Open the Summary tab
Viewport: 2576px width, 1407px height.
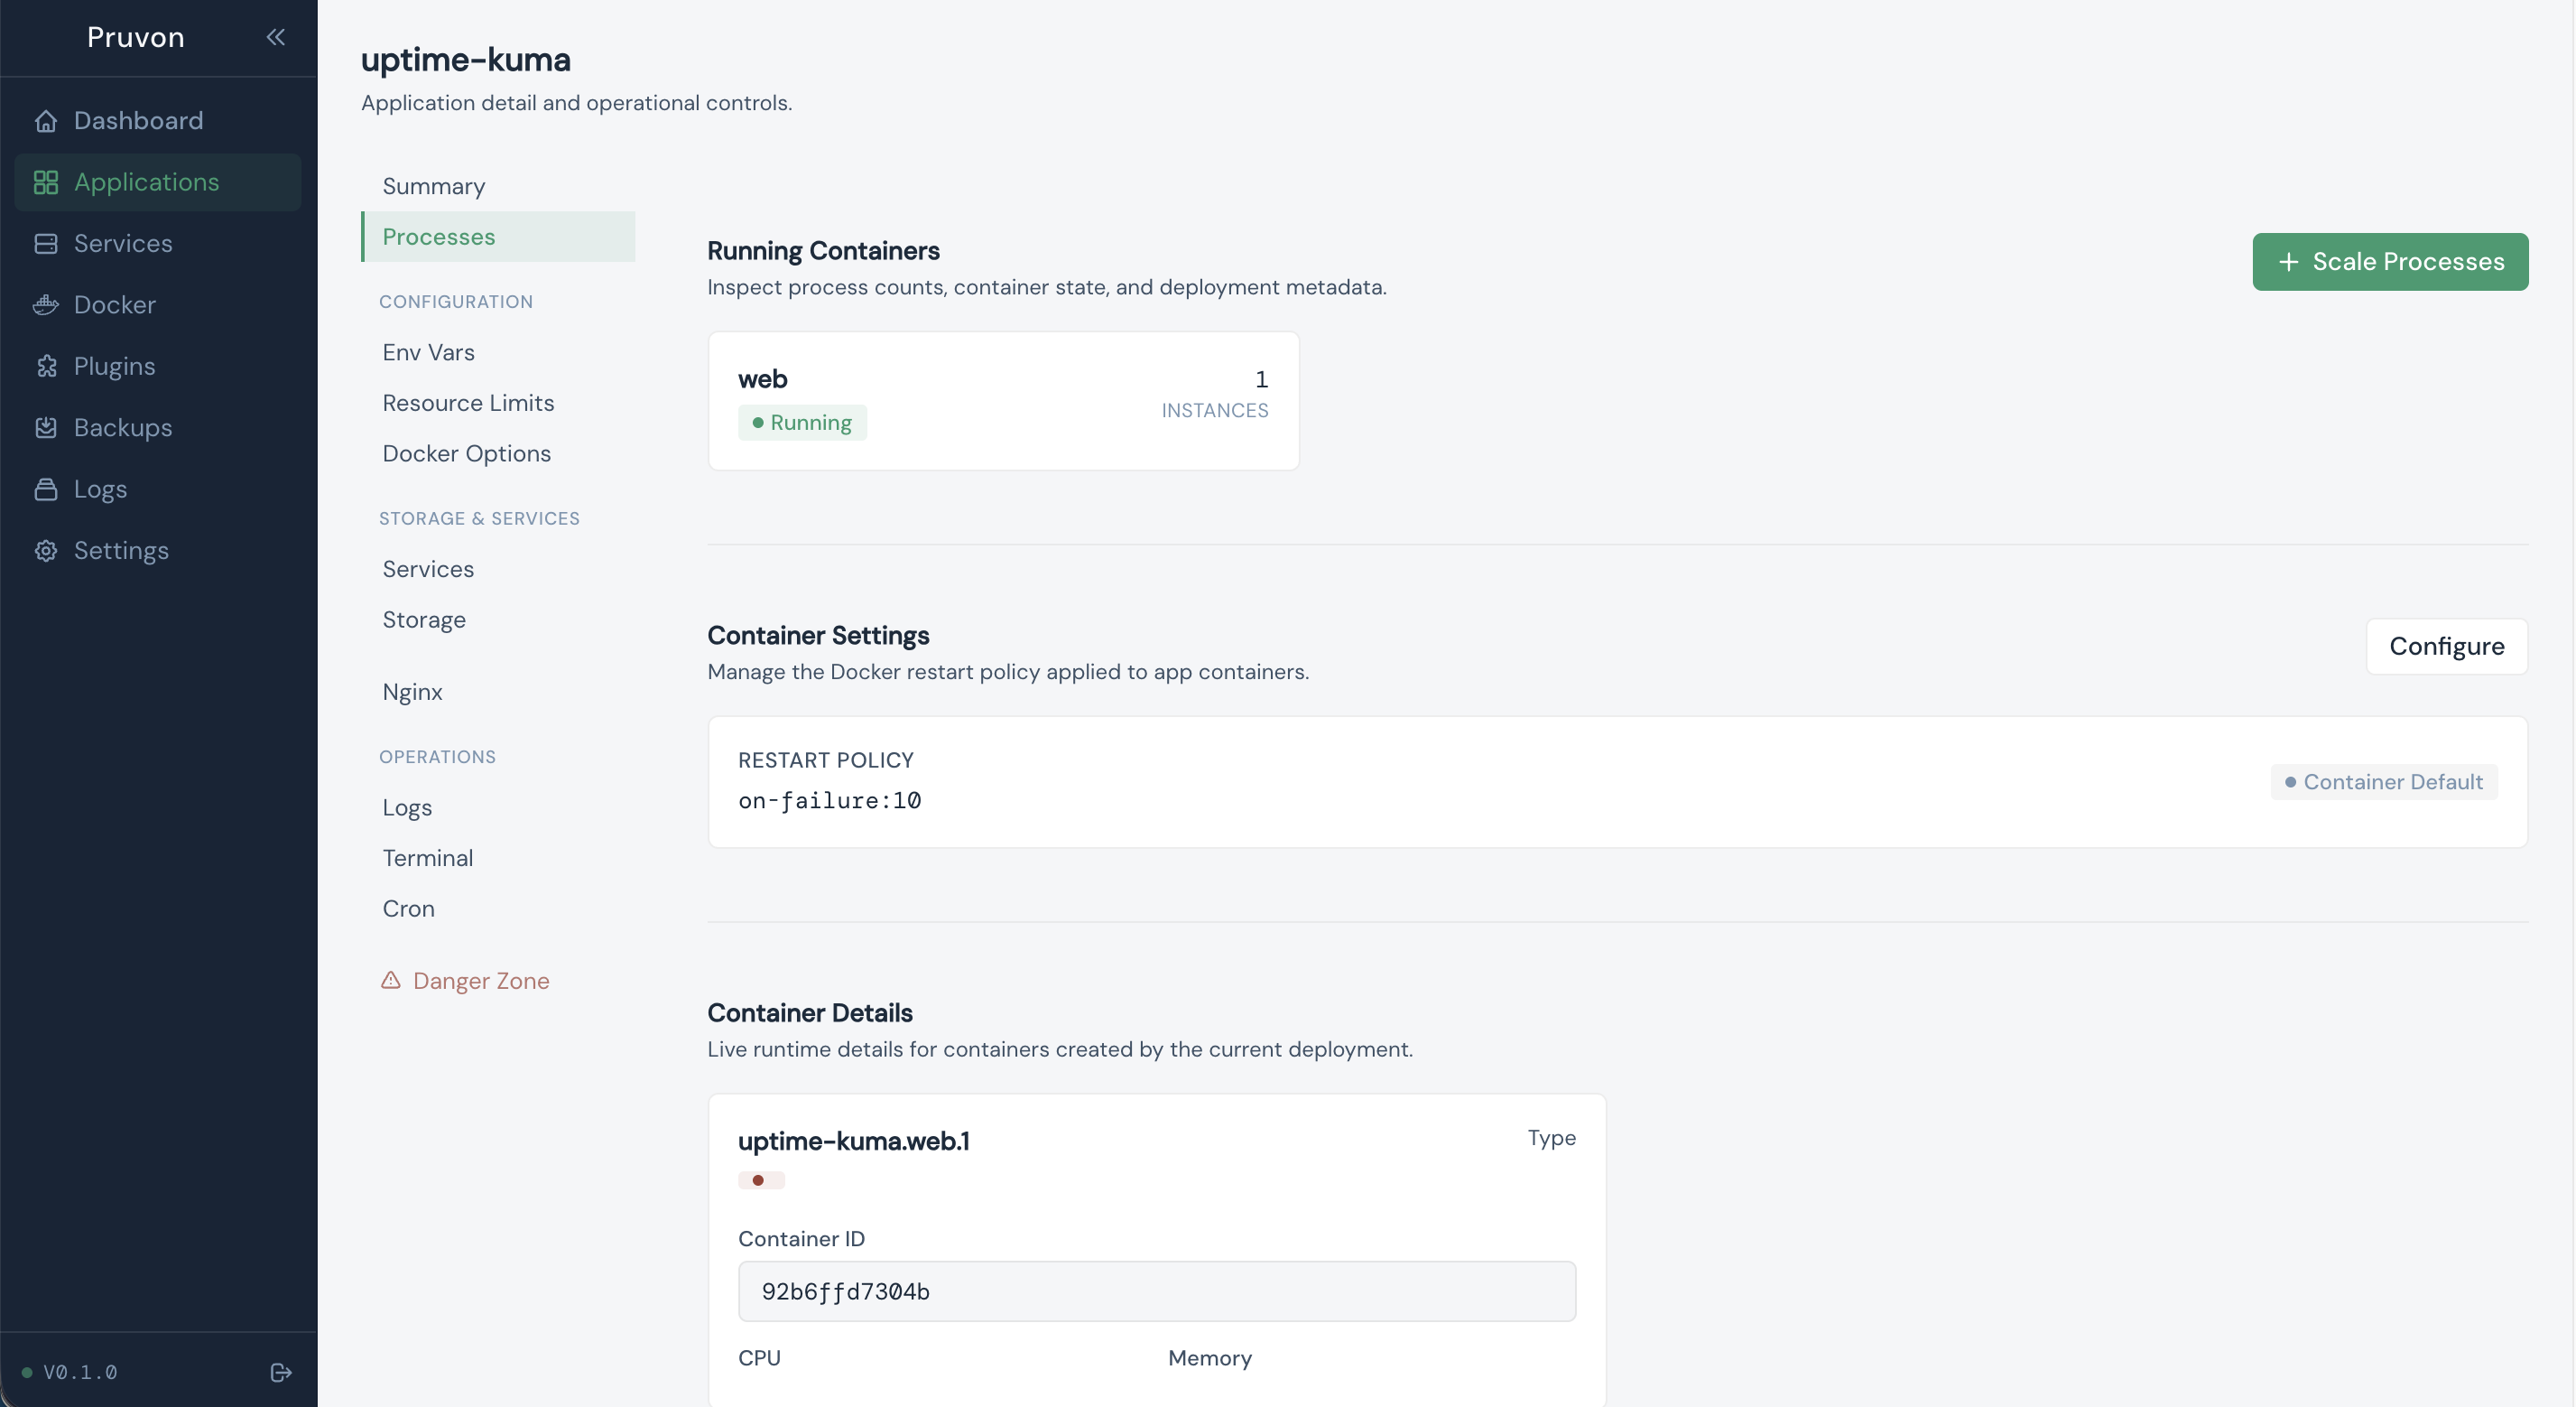(x=498, y=186)
